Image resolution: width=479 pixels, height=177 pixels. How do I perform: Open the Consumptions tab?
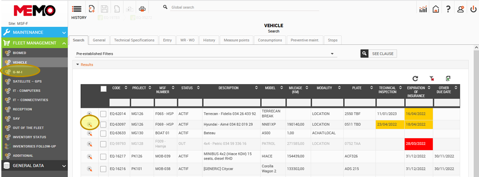[269, 40]
